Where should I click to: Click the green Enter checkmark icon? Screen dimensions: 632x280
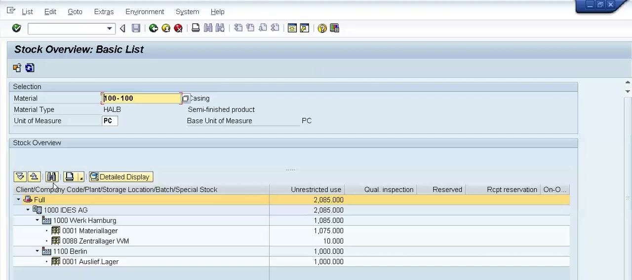pyautogui.click(x=16, y=28)
